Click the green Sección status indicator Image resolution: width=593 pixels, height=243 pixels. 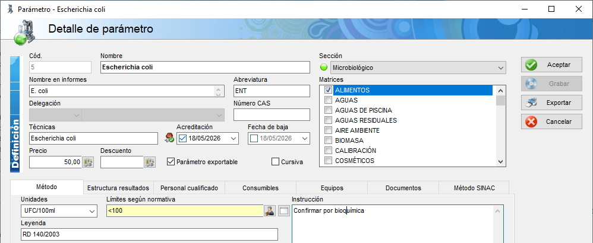[324, 68]
